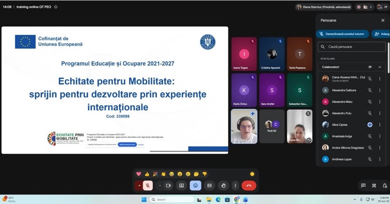Send the thinking face reaction
Screen dimensions: 390x204
[196, 174]
